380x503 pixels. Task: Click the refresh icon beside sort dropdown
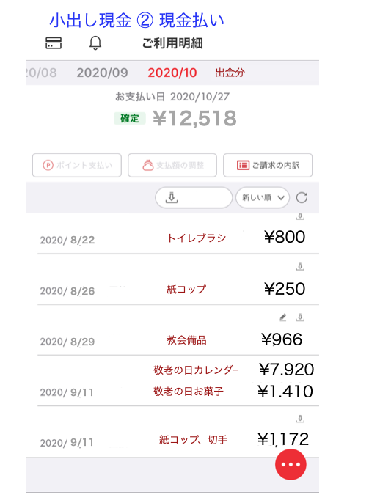(x=302, y=198)
